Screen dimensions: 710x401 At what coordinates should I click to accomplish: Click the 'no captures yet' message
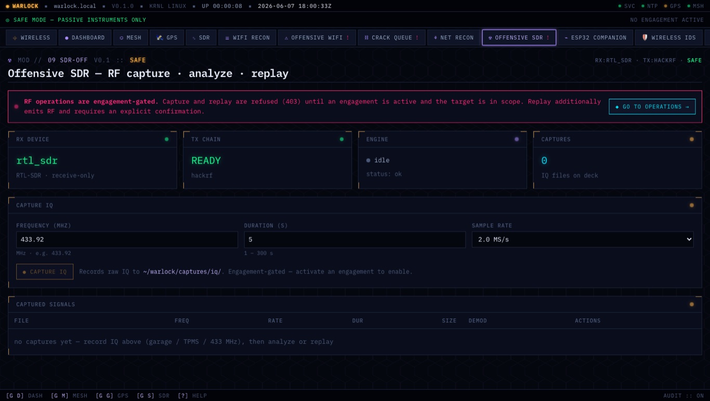174,342
